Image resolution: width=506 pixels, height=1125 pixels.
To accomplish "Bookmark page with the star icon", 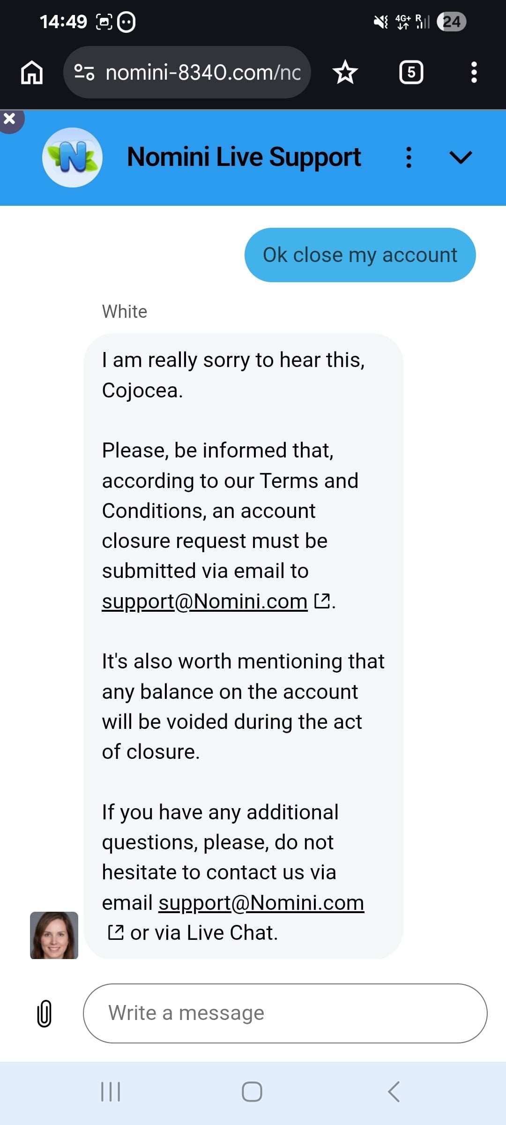I will coord(345,72).
